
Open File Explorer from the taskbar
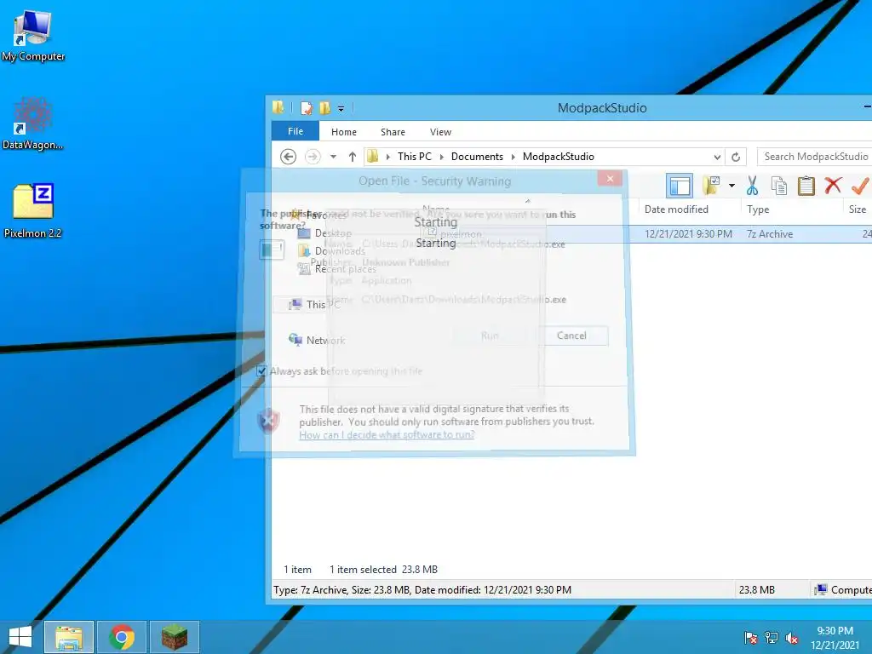(69, 637)
